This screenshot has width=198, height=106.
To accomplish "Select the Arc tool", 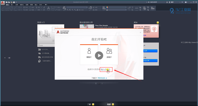I will [x=16, y=8].
